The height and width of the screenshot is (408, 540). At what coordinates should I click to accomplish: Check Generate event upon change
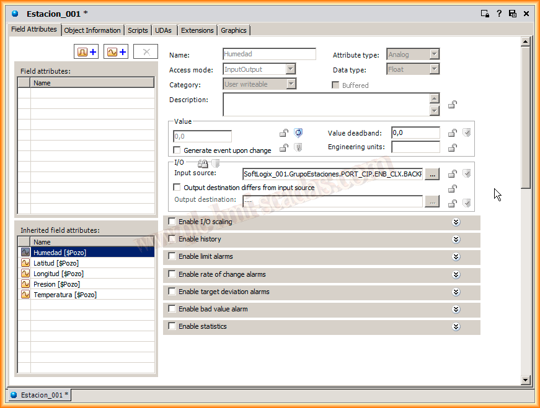[177, 150]
